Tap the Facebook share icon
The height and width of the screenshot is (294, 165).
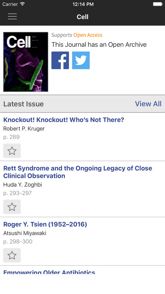tap(60, 60)
